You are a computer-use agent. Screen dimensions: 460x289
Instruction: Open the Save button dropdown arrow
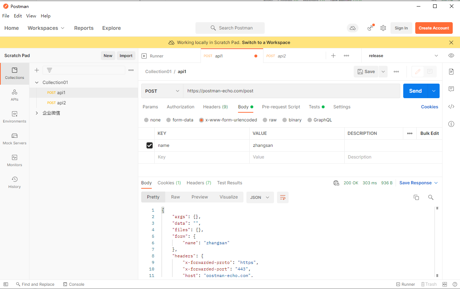[383, 72]
